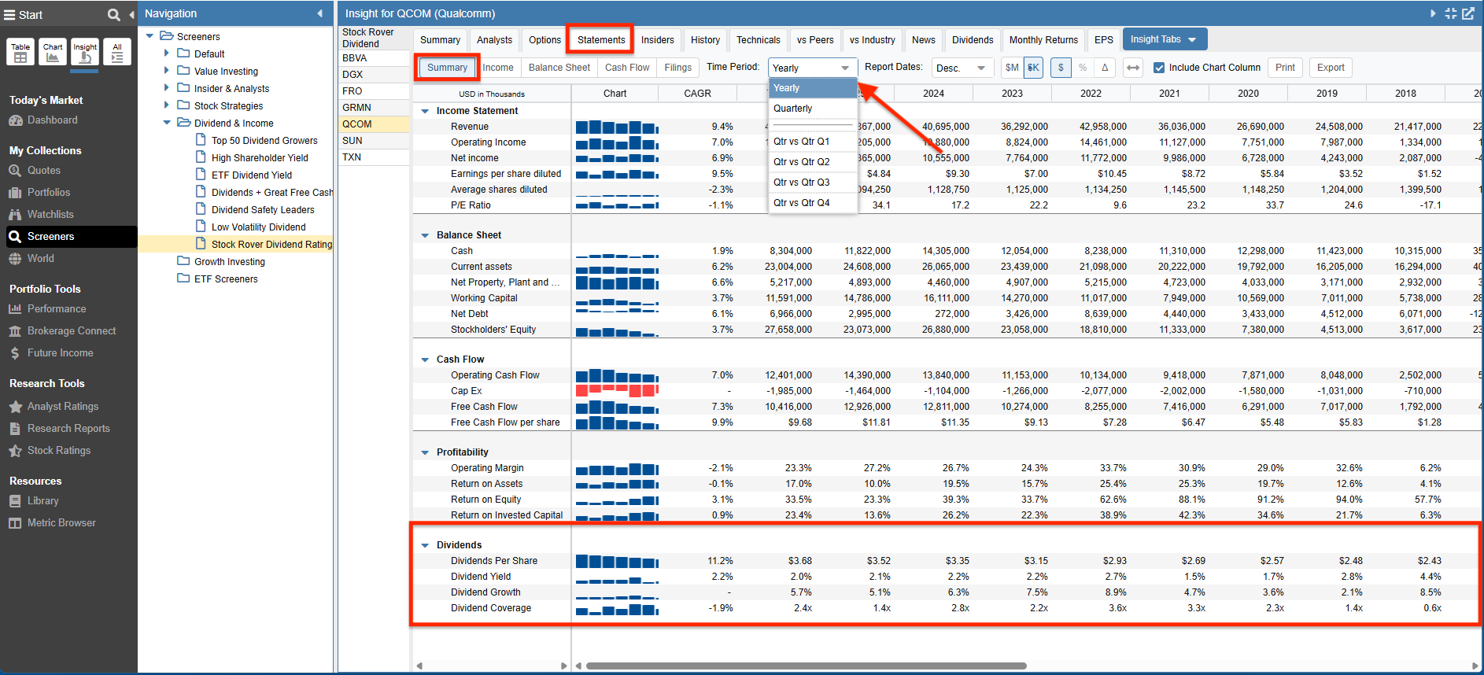Show values in thousands ($K)

[1033, 68]
